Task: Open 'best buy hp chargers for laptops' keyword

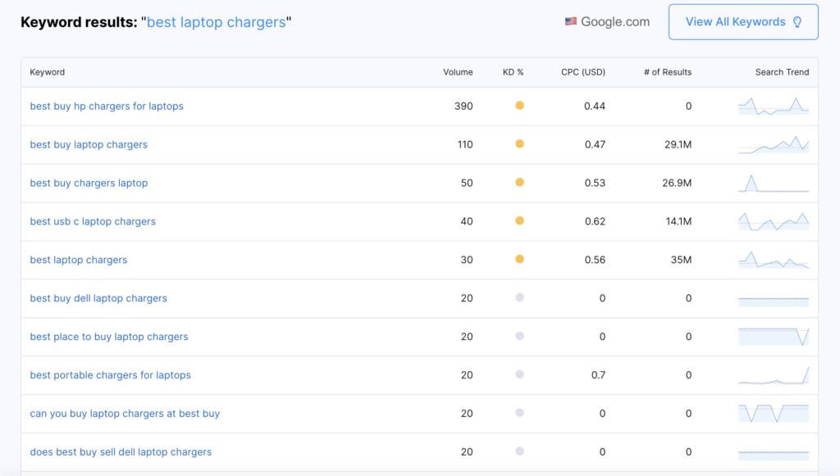Action: (x=107, y=106)
